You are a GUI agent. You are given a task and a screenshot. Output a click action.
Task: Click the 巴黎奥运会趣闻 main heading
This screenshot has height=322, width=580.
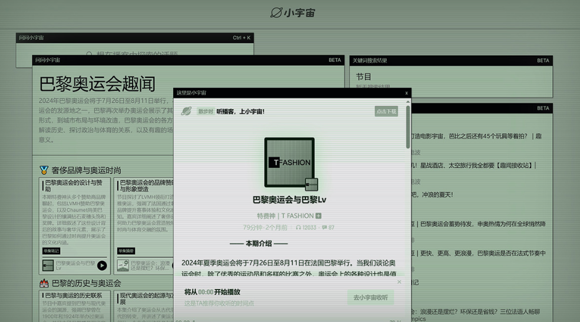click(x=97, y=84)
